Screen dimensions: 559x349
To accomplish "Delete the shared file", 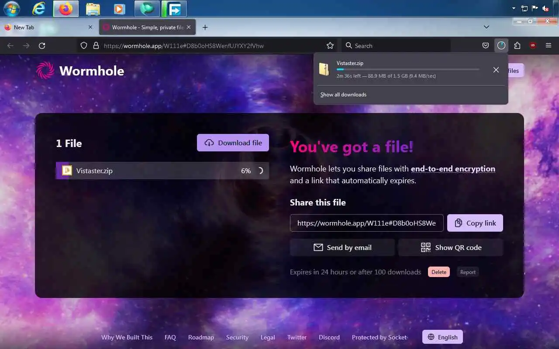I will tap(439, 272).
